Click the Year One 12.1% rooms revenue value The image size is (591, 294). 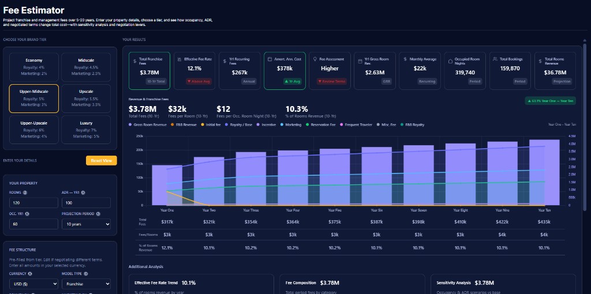pos(167,248)
